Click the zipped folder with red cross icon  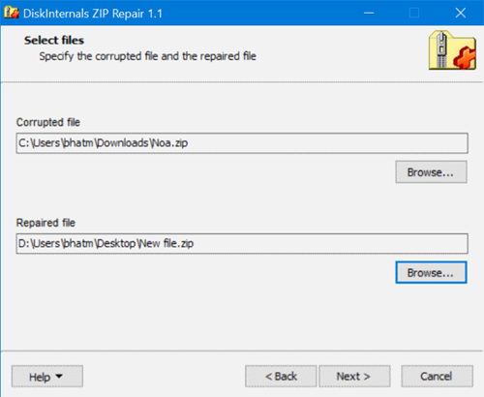click(x=452, y=50)
